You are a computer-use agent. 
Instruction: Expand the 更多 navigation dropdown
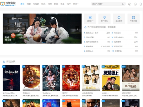[x=76, y=4]
